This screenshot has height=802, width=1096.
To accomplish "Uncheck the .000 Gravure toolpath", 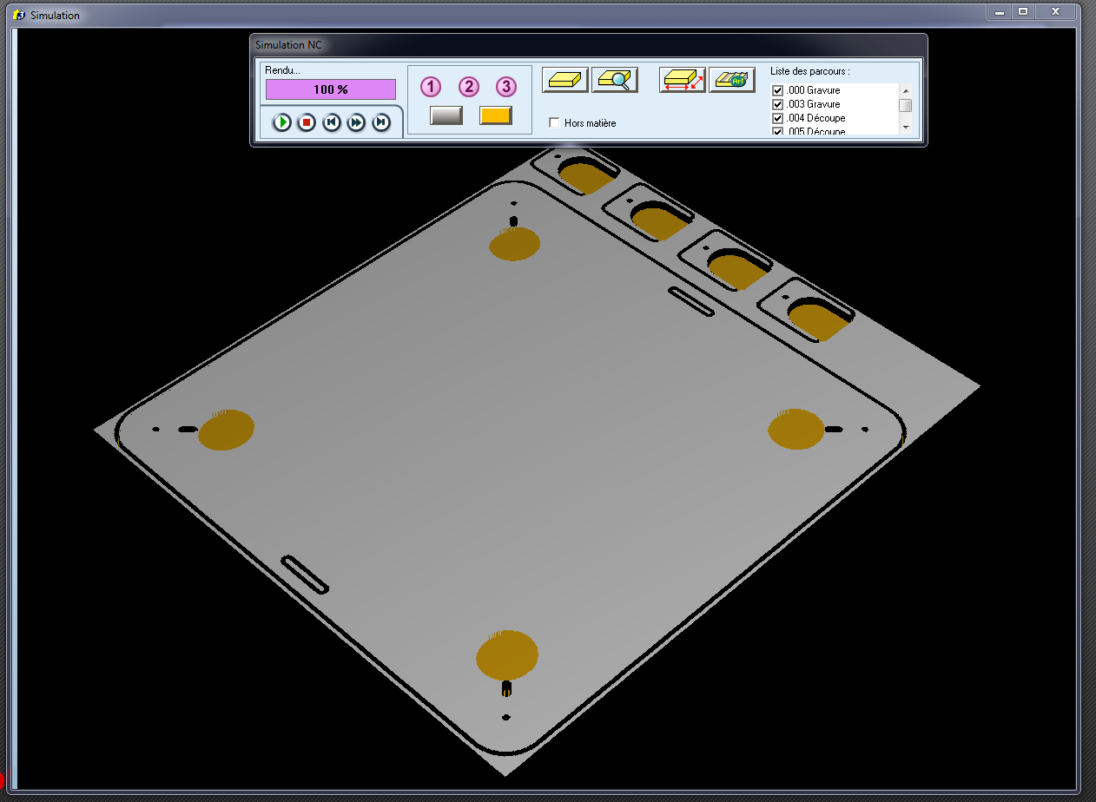I will (778, 90).
